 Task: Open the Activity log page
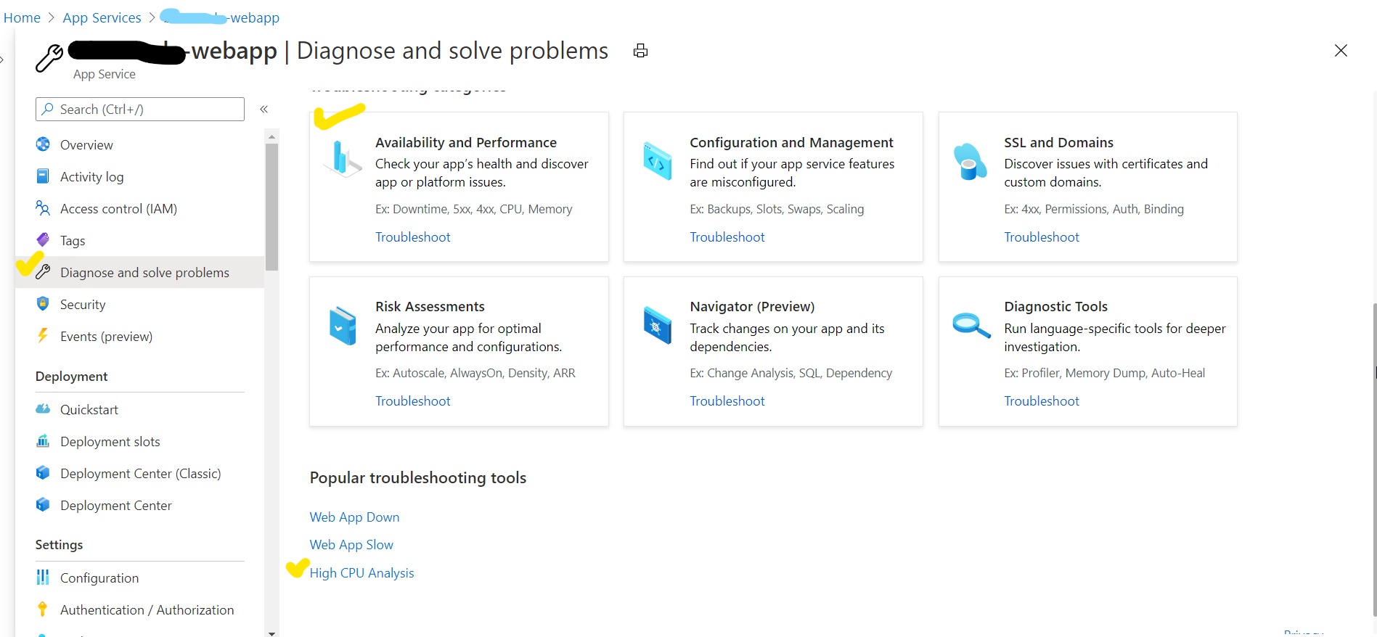coord(91,176)
